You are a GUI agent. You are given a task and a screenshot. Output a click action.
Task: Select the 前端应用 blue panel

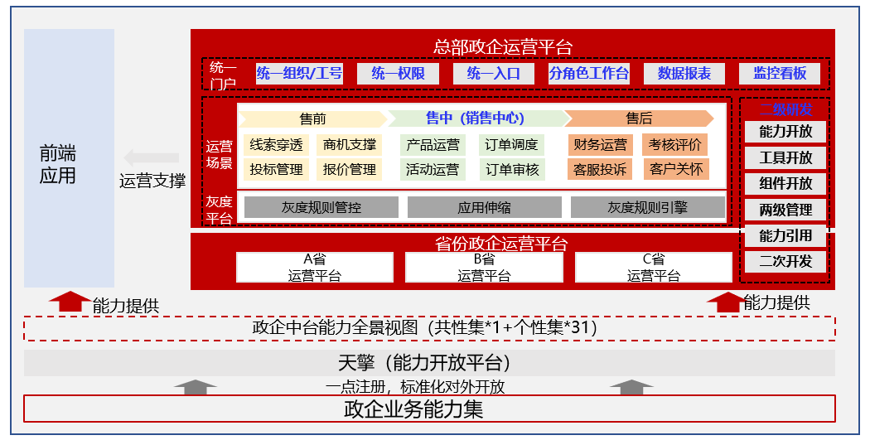pyautogui.click(x=69, y=157)
